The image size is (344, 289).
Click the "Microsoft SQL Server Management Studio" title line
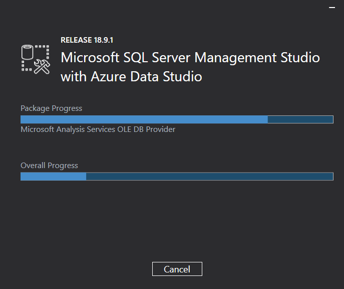190,57
